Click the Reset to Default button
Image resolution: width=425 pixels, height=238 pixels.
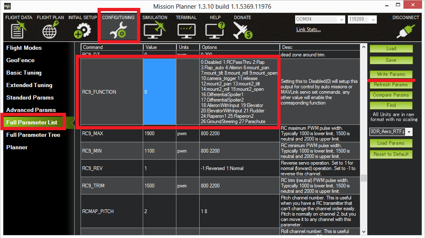point(391,154)
